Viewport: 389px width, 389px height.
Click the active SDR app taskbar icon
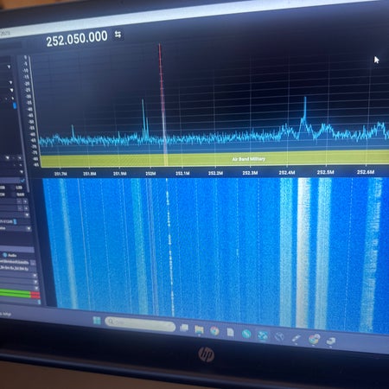pyautogui.click(x=262, y=335)
